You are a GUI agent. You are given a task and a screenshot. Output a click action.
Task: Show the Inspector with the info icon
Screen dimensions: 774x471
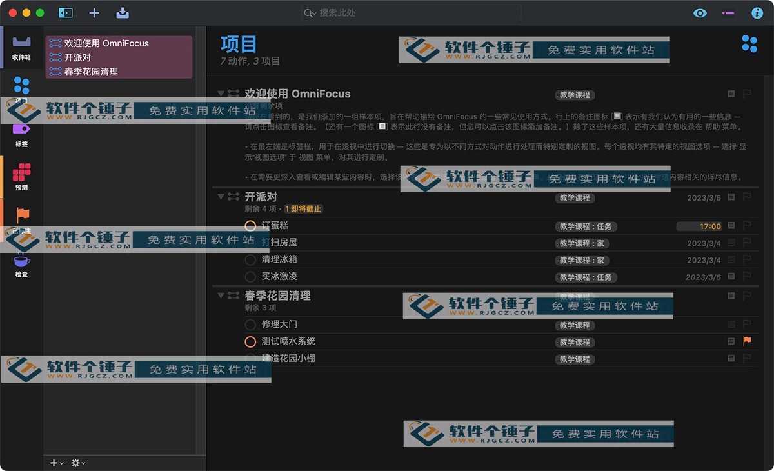pos(757,13)
